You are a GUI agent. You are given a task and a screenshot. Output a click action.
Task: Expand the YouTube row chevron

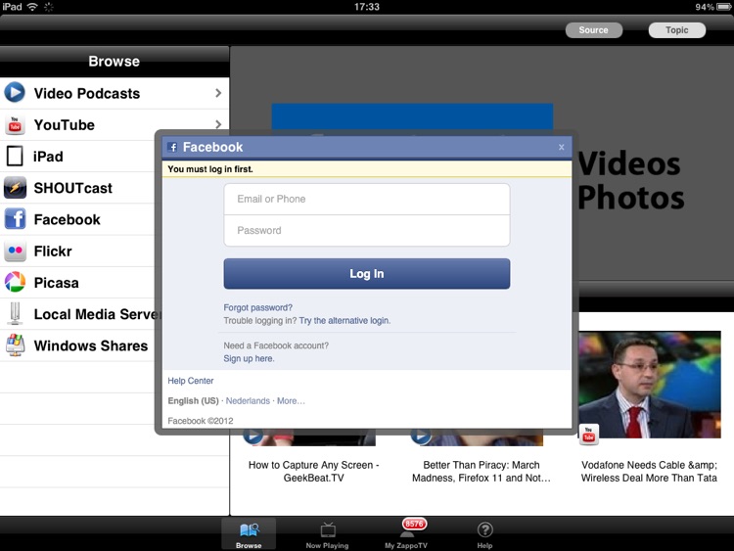218,124
